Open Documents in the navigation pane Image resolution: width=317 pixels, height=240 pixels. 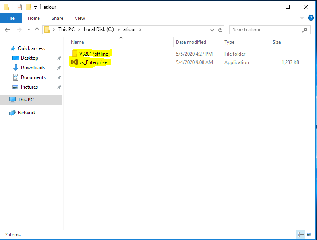pyautogui.click(x=33, y=77)
